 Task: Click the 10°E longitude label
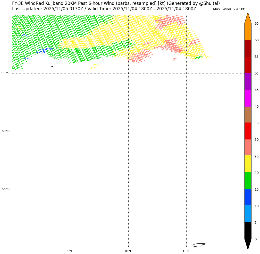click(x=128, y=251)
